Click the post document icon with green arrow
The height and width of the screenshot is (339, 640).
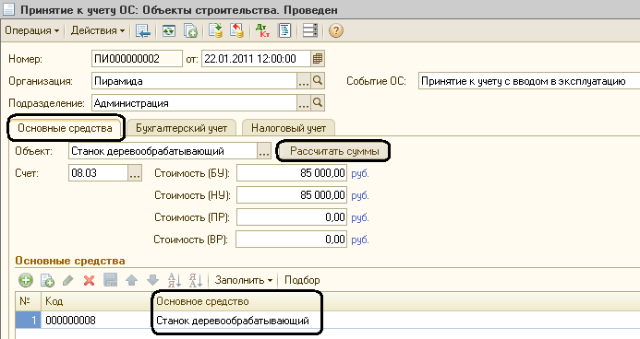point(215,31)
